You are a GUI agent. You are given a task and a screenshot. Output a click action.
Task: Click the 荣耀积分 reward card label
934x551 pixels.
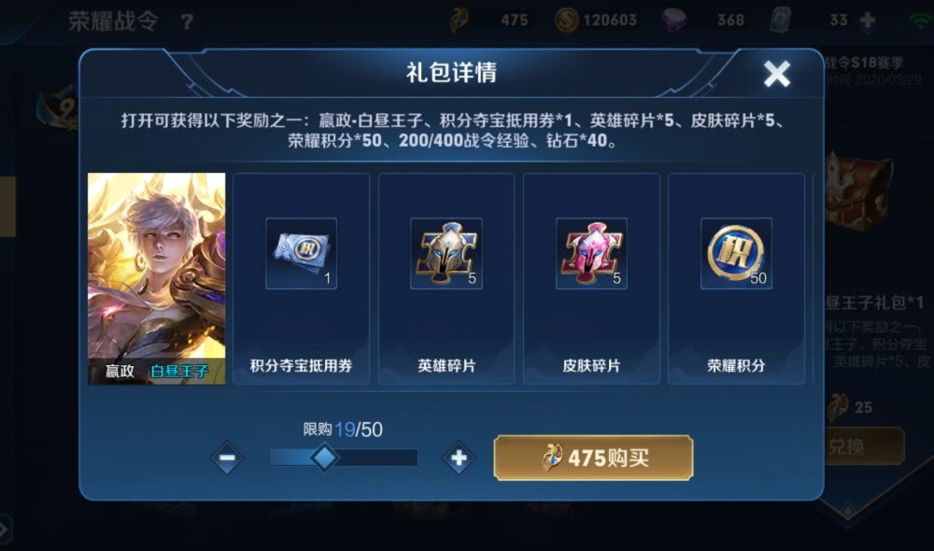pos(736,366)
